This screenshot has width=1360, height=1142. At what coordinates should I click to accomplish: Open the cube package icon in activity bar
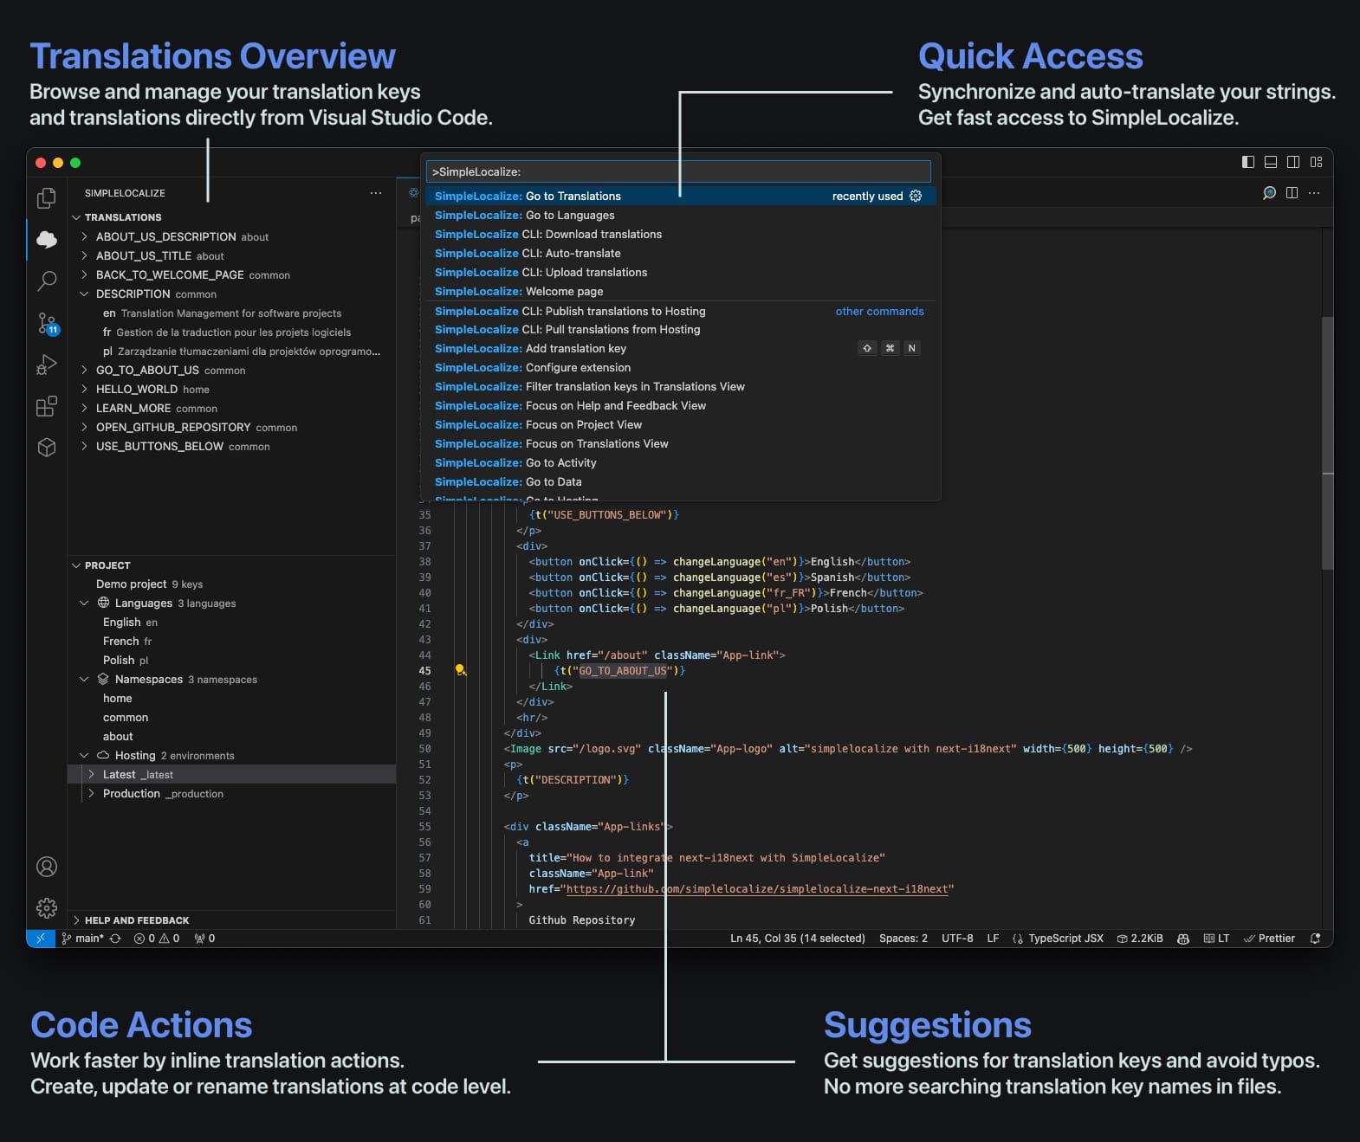(47, 447)
